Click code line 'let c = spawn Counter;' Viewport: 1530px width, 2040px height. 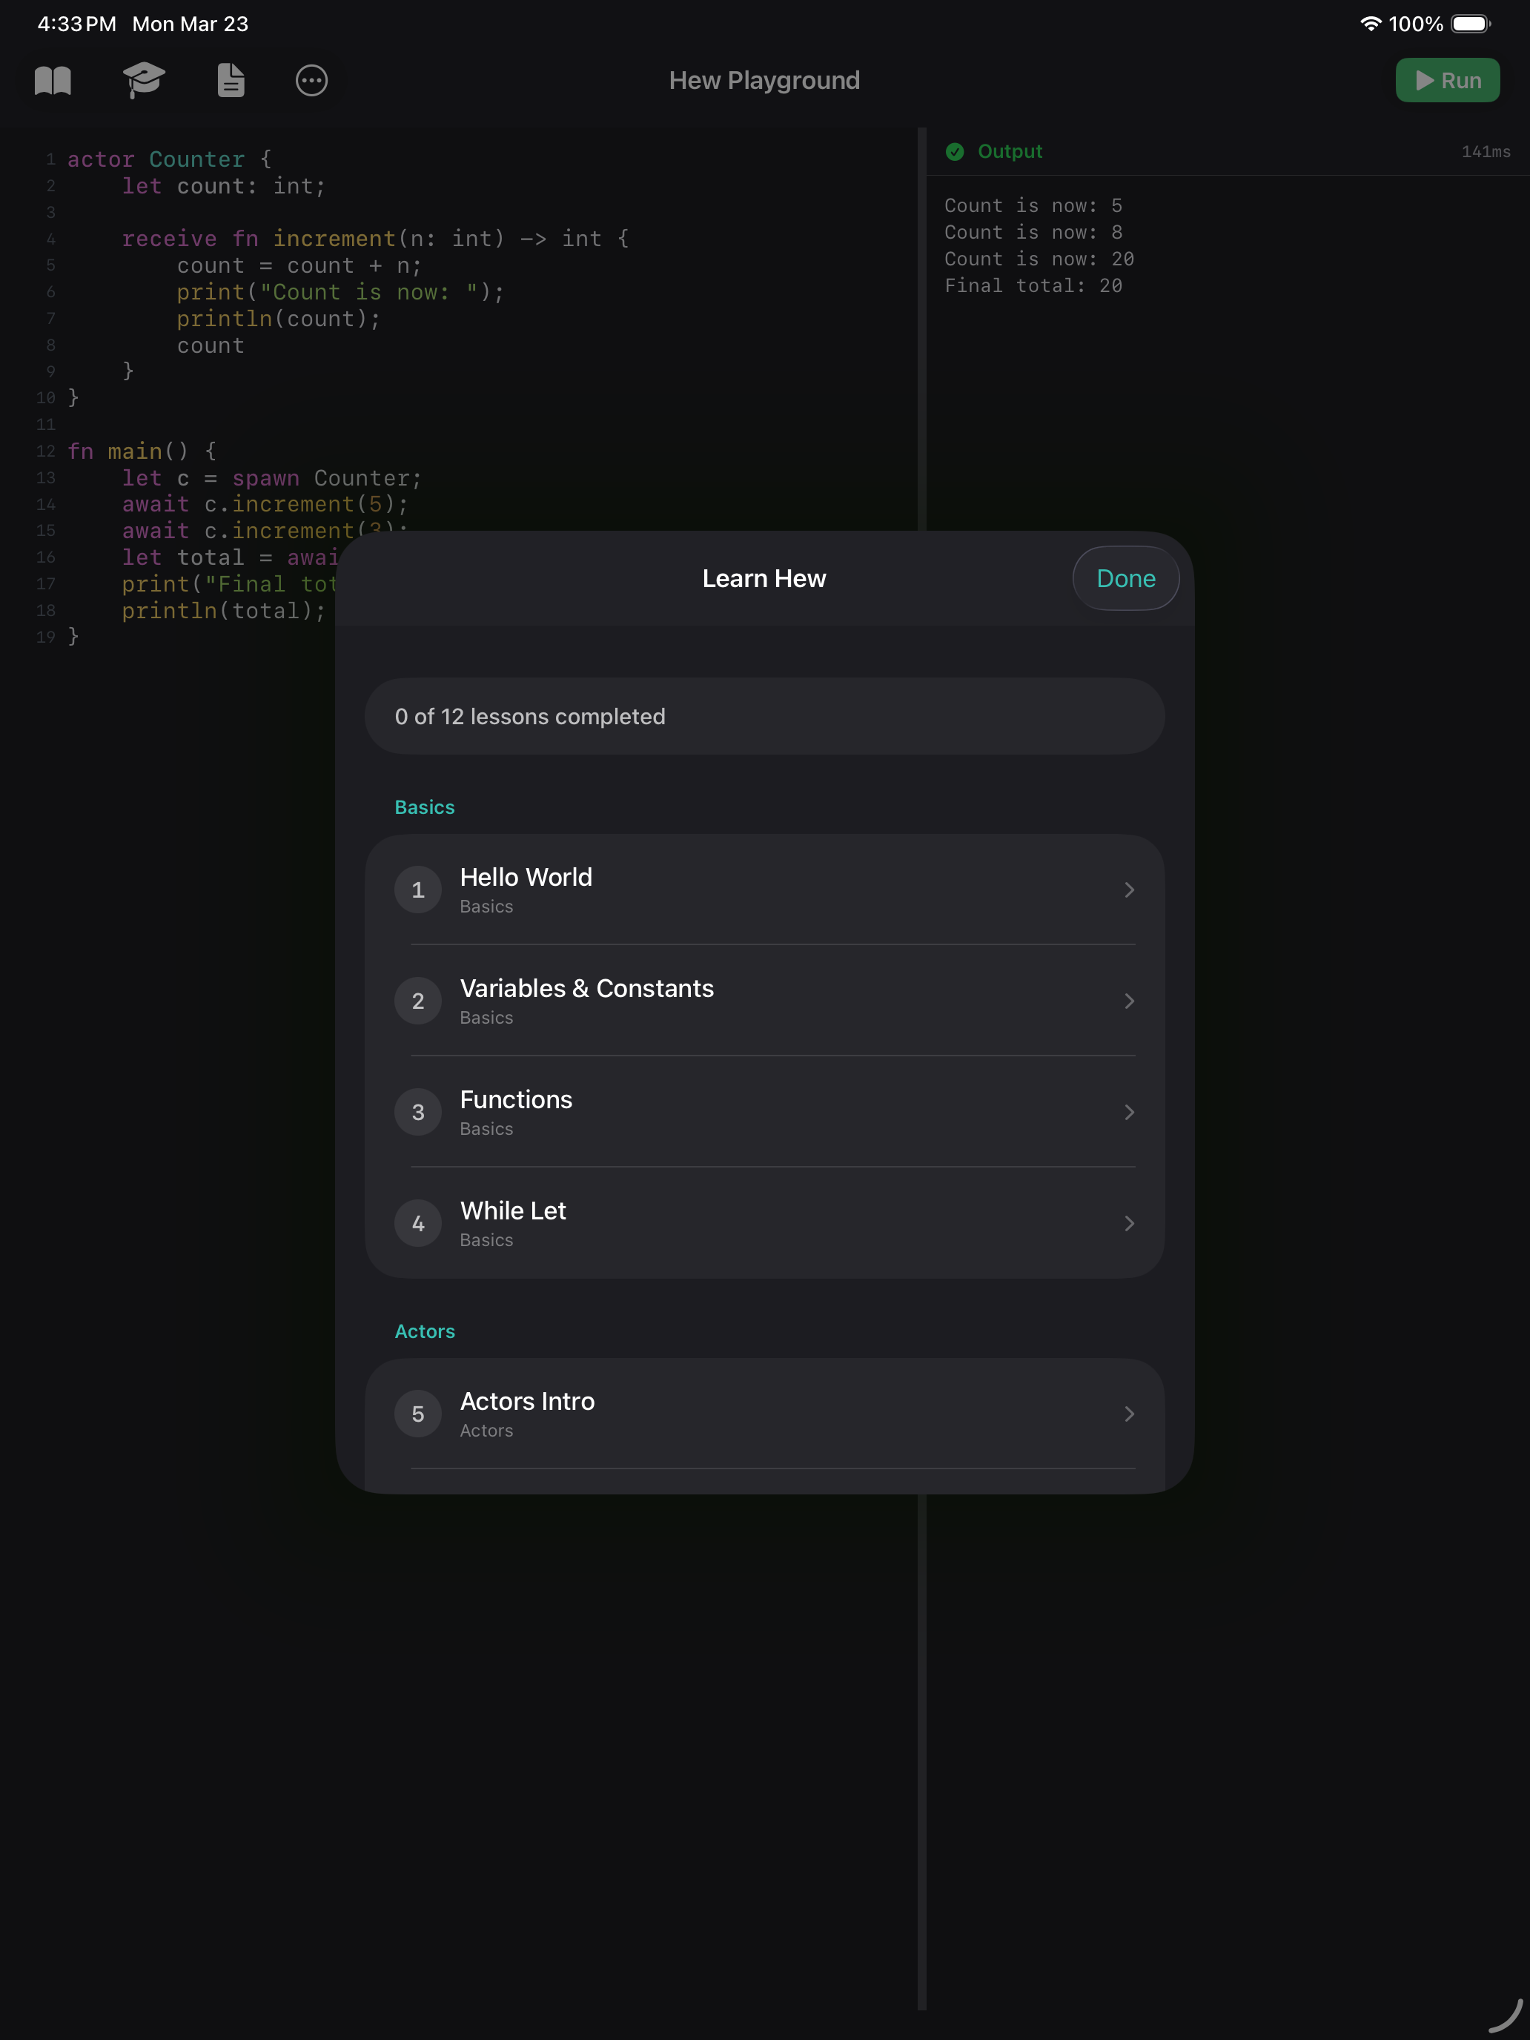(272, 477)
